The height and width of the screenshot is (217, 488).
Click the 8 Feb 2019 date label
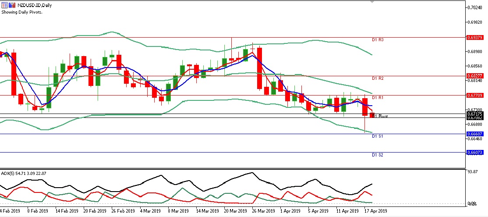pyautogui.click(x=38, y=211)
